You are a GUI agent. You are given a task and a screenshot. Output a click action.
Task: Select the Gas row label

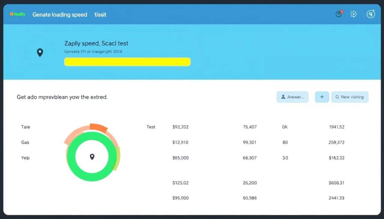click(25, 142)
